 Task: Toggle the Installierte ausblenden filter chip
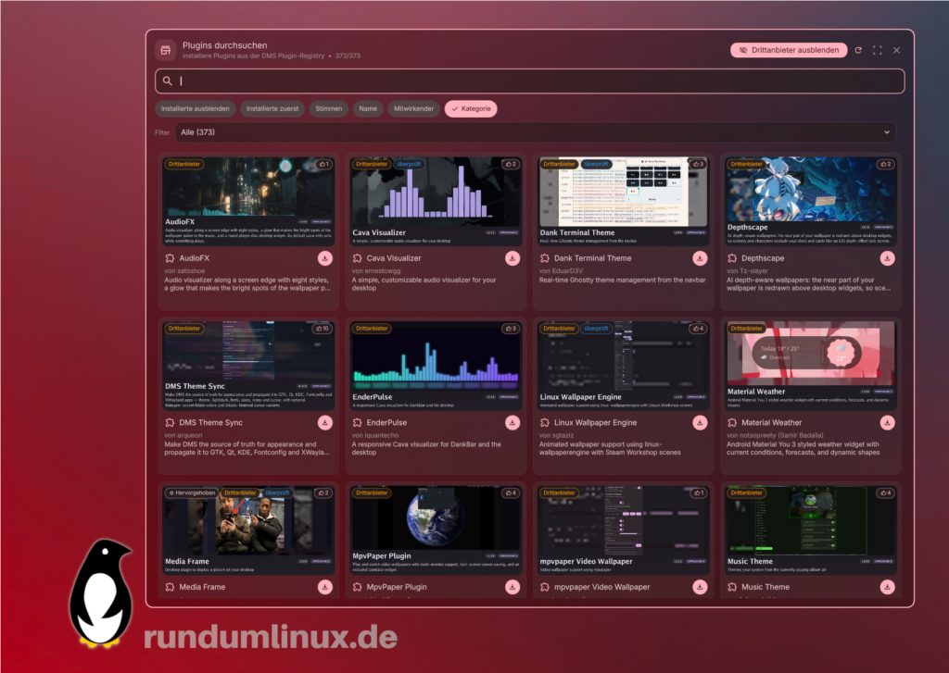point(195,109)
